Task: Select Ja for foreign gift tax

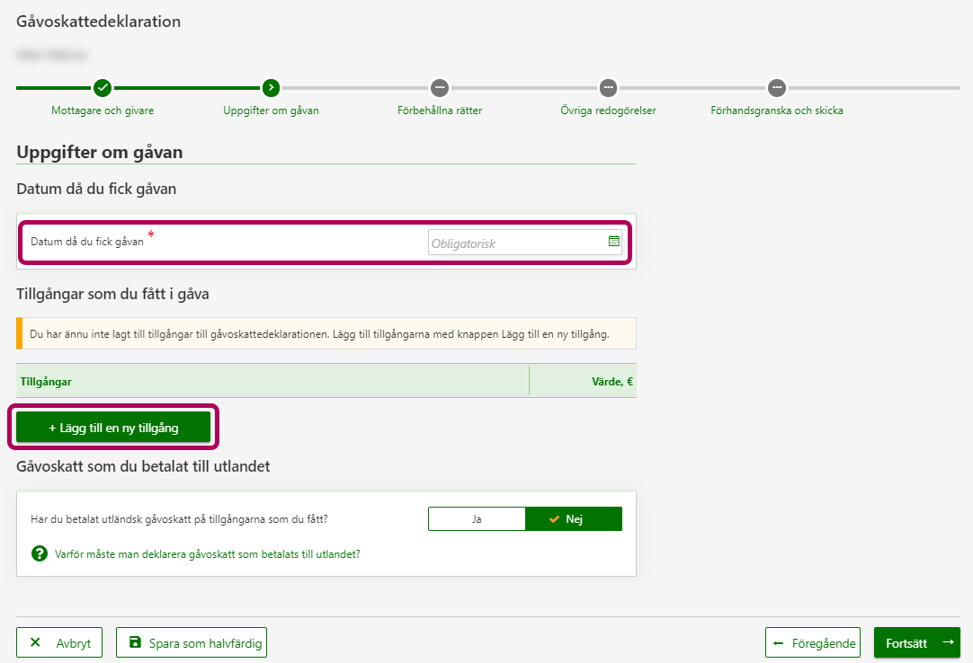Action: click(477, 519)
